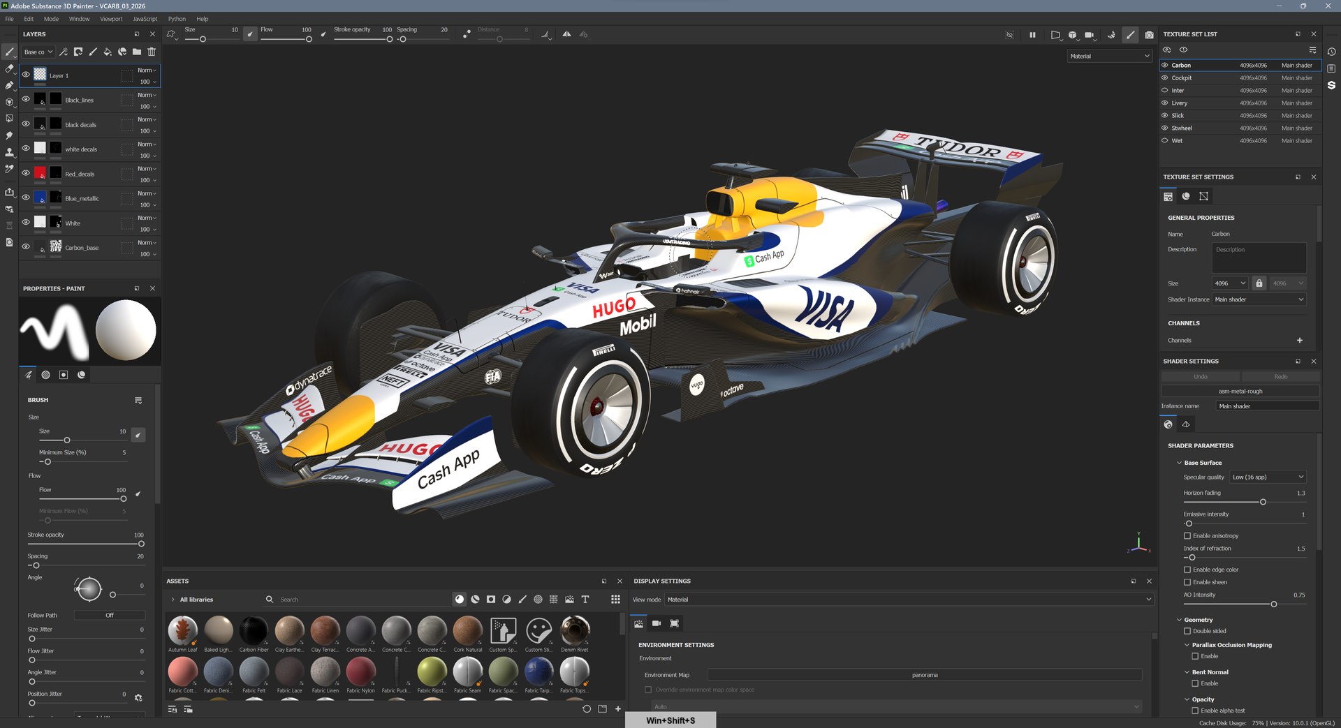This screenshot has height=728, width=1341.
Task: Select the Paint brush tool in left toolbar
Action: 9,52
